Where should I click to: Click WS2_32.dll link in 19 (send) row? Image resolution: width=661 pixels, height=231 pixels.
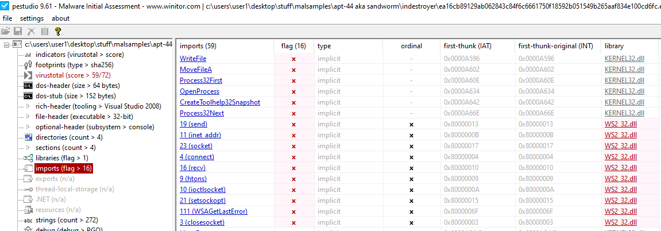pyautogui.click(x=621, y=124)
